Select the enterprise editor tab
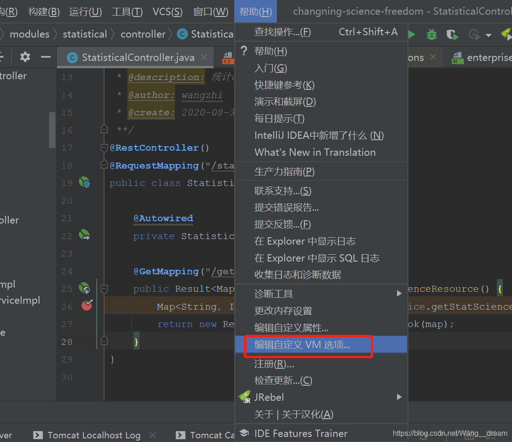The image size is (512, 442). 482,58
